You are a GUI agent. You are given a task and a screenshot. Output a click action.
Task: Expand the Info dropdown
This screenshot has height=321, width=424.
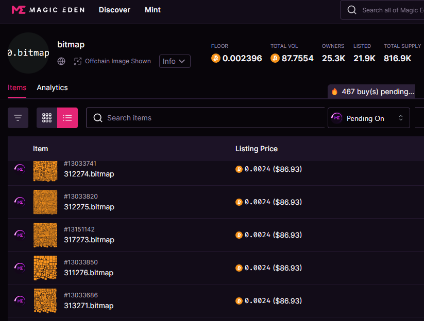coord(175,61)
